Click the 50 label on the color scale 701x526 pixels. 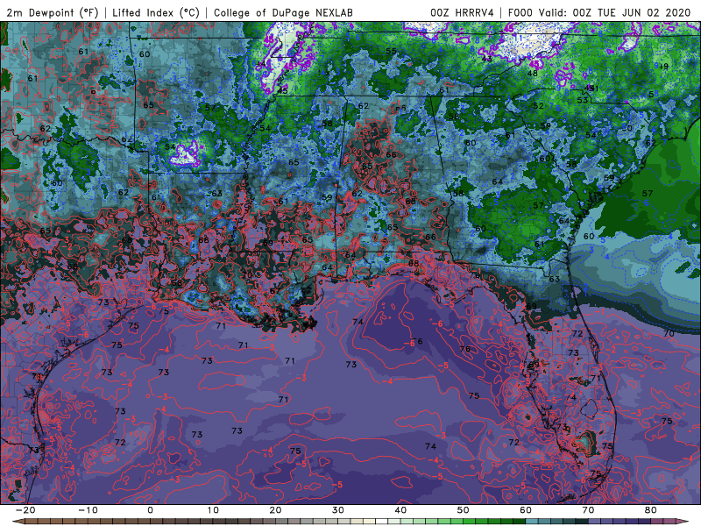click(x=464, y=510)
